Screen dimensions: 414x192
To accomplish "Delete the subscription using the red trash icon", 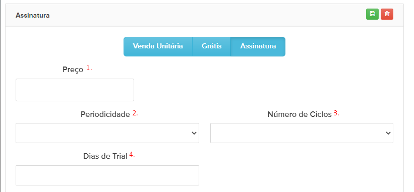I will point(387,14).
